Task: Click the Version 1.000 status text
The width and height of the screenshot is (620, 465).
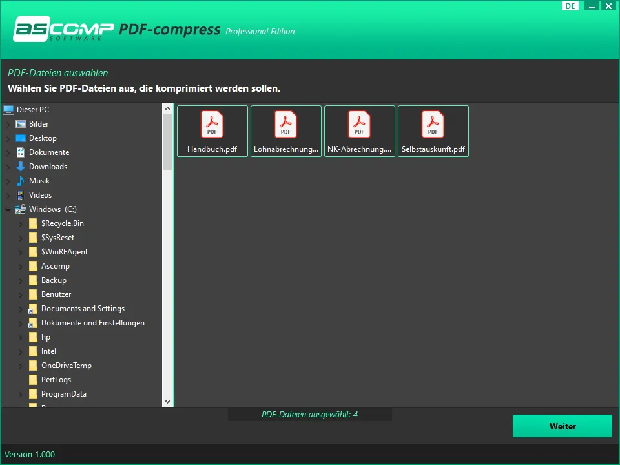Action: click(x=30, y=454)
